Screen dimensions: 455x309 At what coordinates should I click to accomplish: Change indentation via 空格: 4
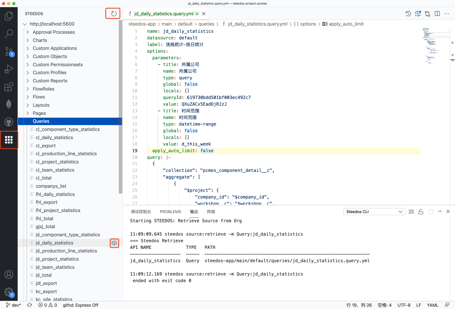click(x=385, y=305)
